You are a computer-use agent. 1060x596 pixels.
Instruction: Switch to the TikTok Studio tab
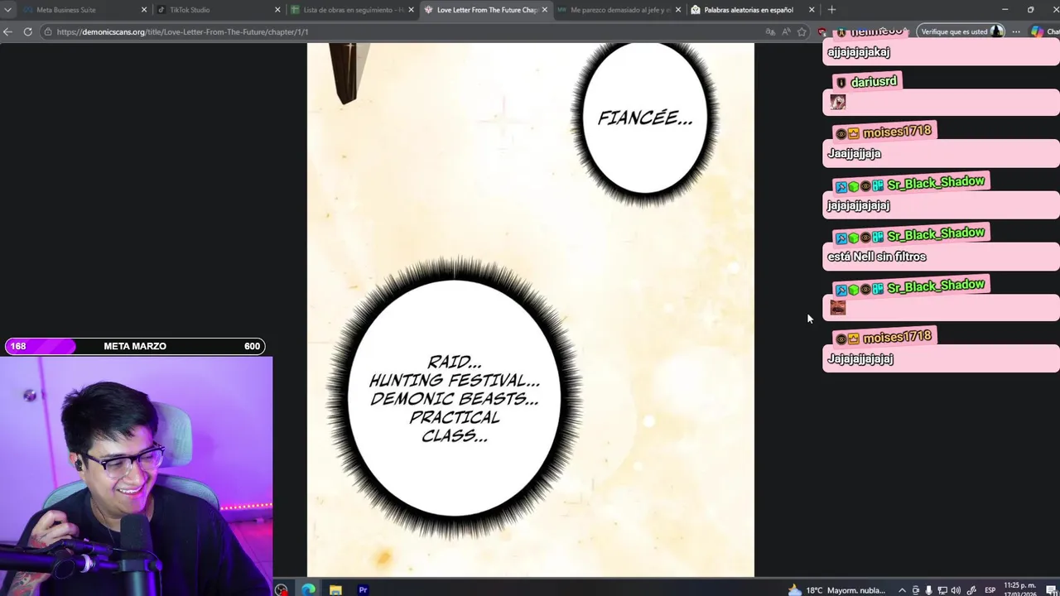tap(218, 10)
